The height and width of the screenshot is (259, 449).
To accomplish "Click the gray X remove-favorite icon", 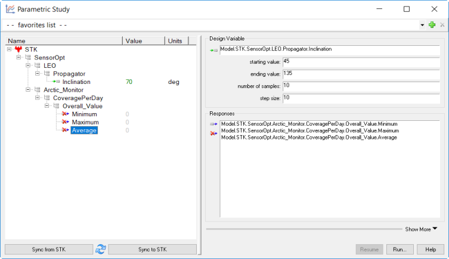I will [442, 25].
